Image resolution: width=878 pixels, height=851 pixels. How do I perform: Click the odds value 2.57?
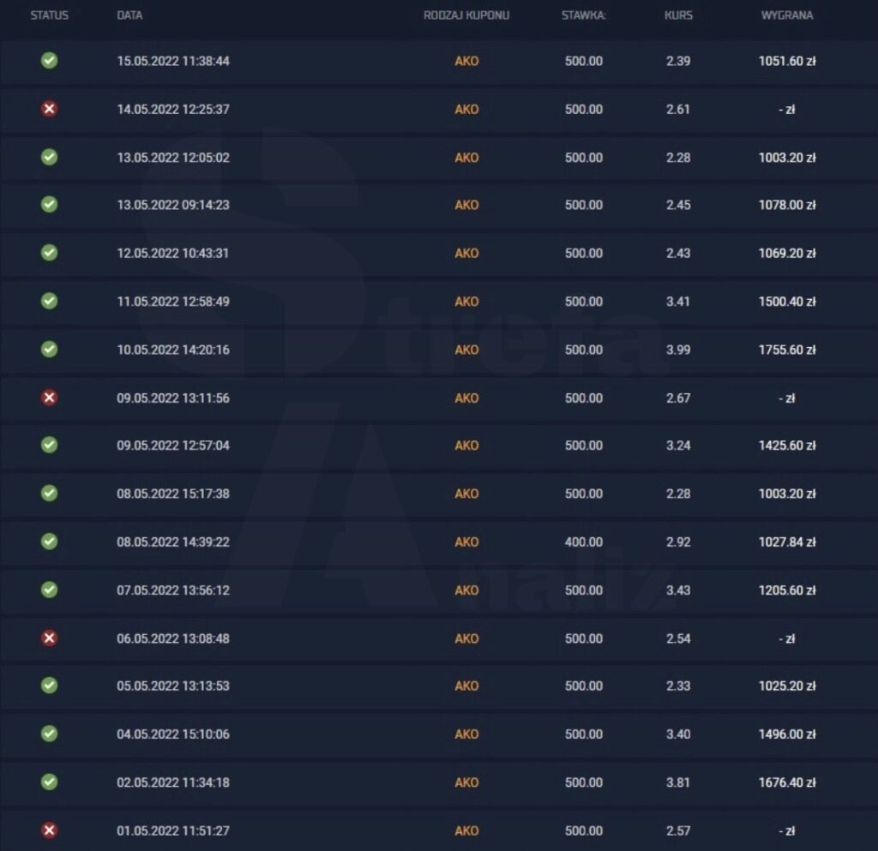[678, 830]
